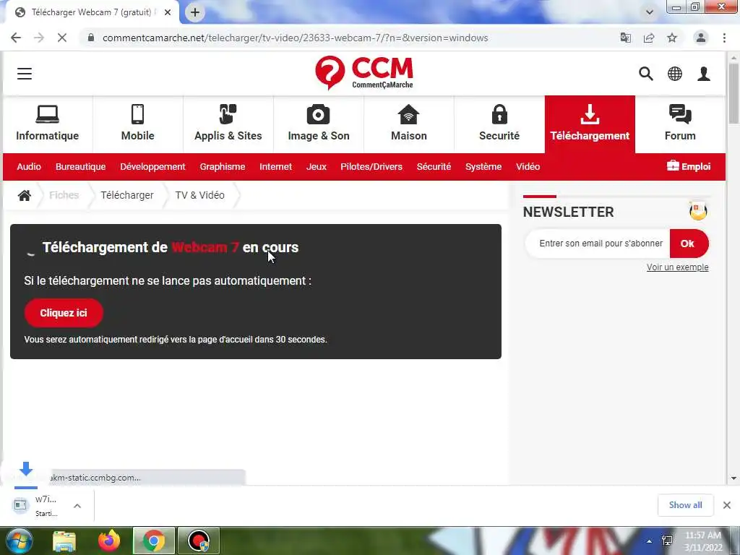
Task: Click the Télécharger breadcrumb
Action: (127, 195)
